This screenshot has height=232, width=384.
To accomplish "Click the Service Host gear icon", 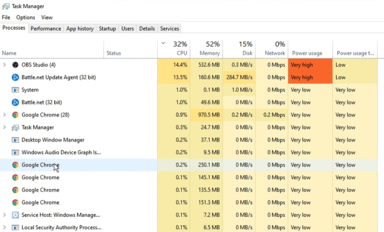I will (x=15, y=215).
